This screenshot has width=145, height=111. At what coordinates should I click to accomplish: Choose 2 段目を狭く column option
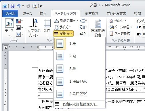(80, 94)
